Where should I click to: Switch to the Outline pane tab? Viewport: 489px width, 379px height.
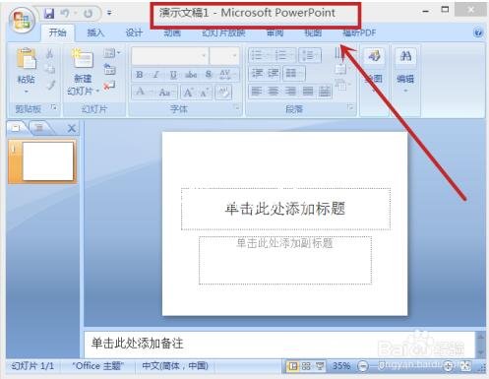tap(39, 128)
